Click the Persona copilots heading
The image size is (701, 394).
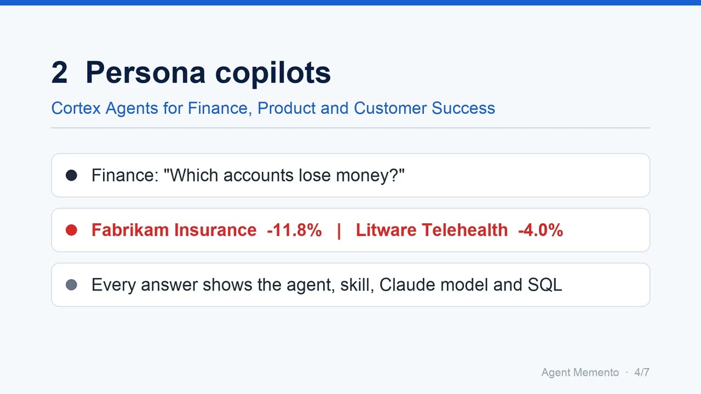pyautogui.click(x=208, y=73)
